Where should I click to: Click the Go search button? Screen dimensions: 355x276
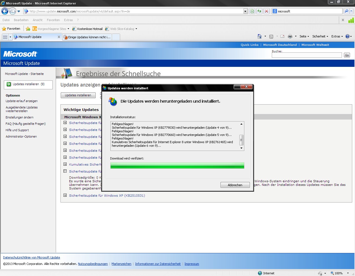pyautogui.click(x=347, y=55)
